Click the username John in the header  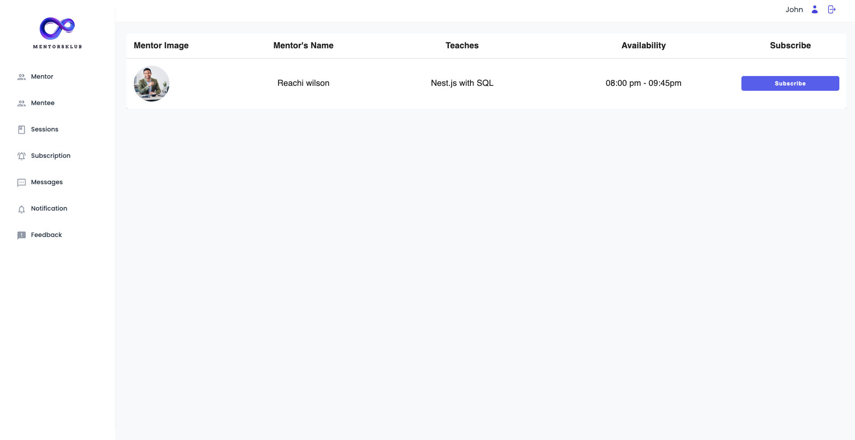click(794, 9)
